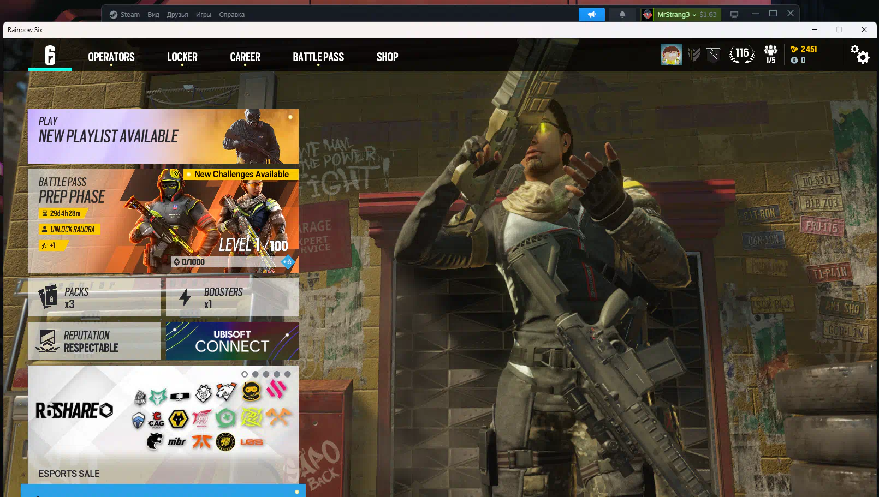Click the player avatar portrait
Viewport: 879px width, 497px height.
(x=672, y=55)
